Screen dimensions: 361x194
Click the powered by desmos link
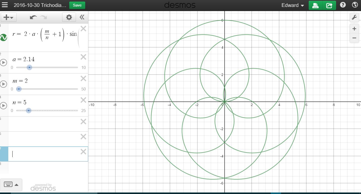coord(43,187)
